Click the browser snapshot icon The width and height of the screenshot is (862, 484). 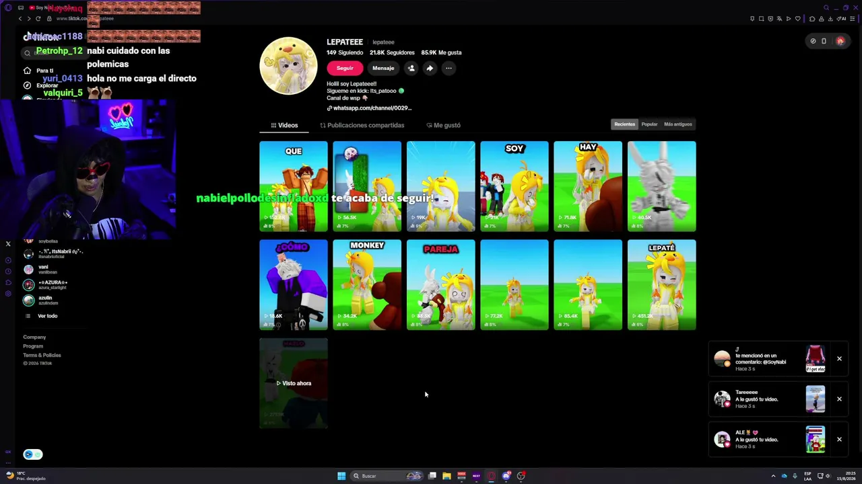point(761,19)
